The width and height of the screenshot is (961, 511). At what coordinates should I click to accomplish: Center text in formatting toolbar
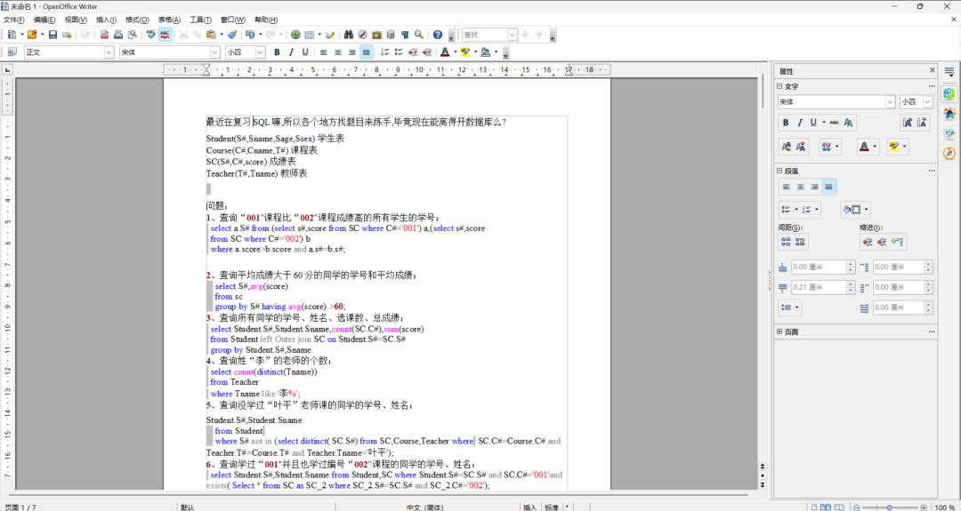pos(338,52)
